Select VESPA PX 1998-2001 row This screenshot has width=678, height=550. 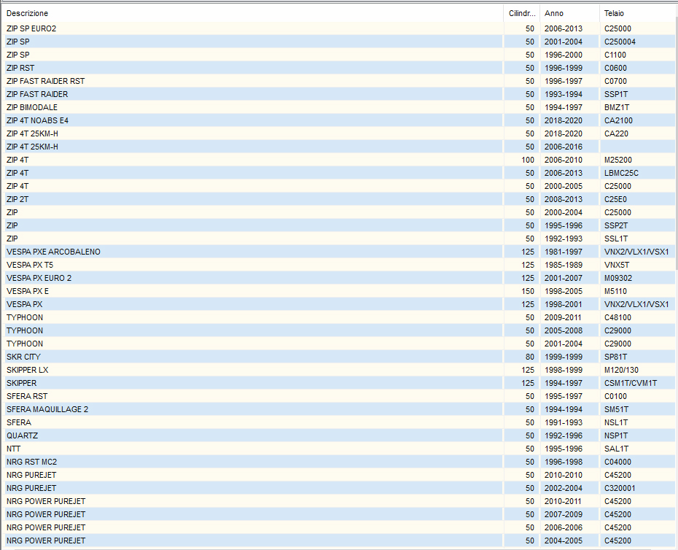click(338, 304)
